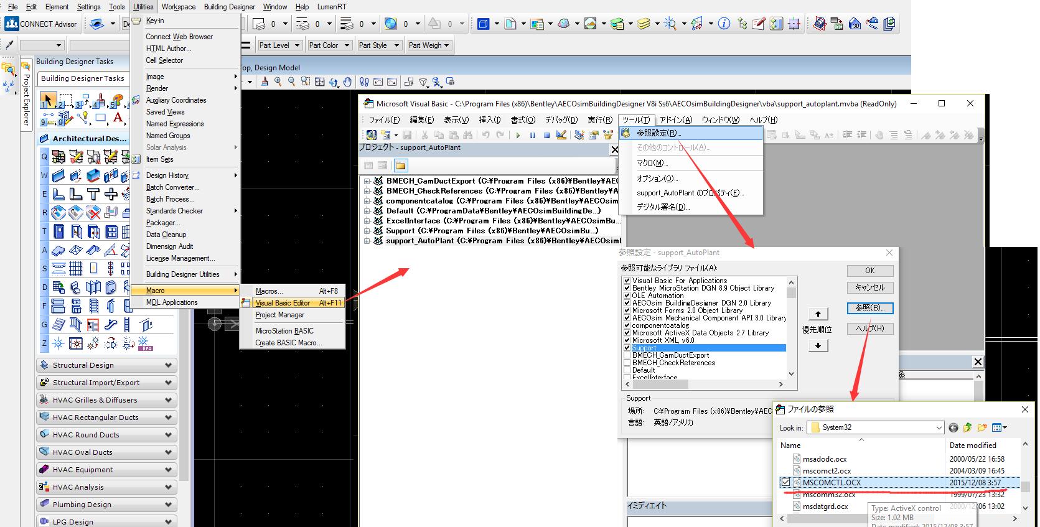Screen dimensions: 1040x527
Task: Expand the Plumbing Design task group
Action: click(106, 505)
